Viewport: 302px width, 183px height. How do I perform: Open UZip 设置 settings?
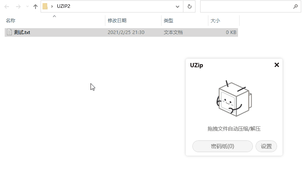point(266,146)
